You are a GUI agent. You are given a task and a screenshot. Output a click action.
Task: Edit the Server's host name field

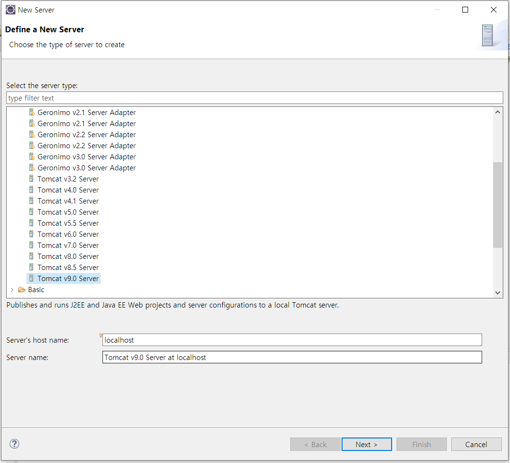point(292,340)
